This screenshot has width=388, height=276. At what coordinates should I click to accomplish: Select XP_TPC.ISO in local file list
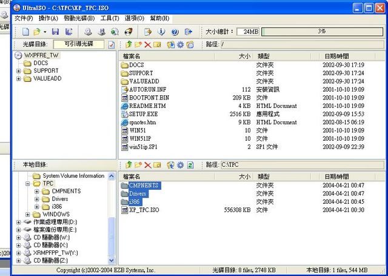(x=144, y=210)
